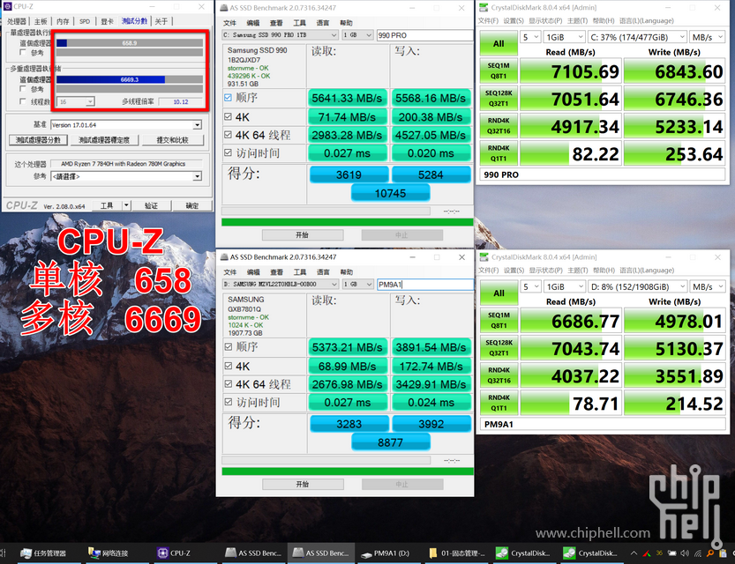Click the total score 10745 in AS SSD
735x564 pixels.
(x=391, y=193)
